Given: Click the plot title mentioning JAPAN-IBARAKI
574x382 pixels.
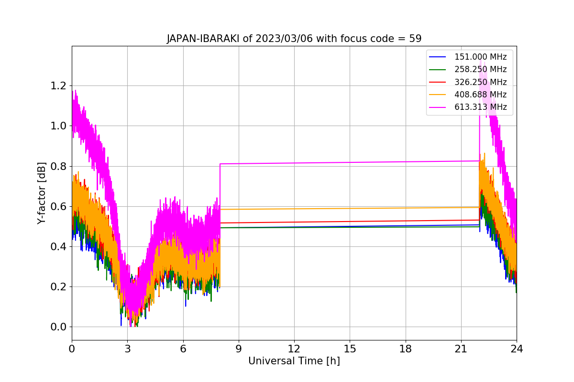Looking at the screenshot, I should click(294, 39).
